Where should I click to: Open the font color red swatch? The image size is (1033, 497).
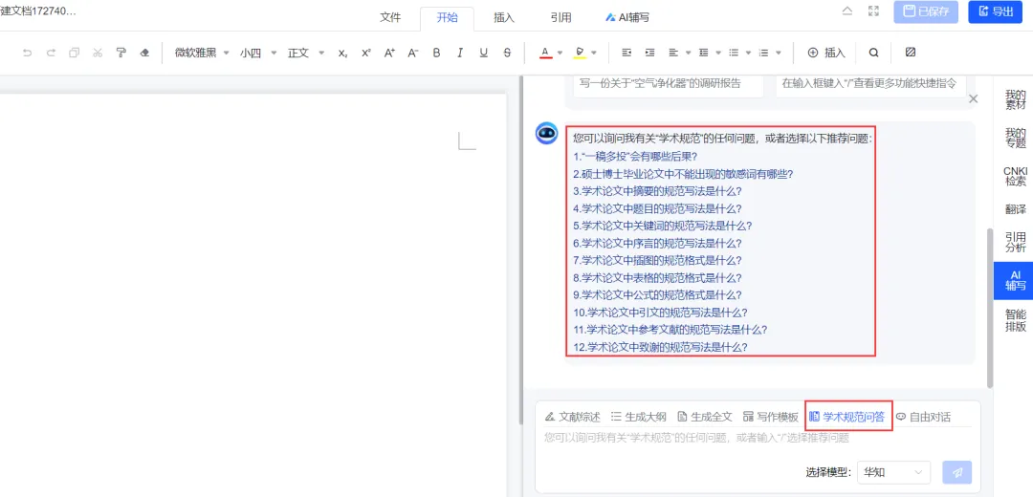(545, 53)
